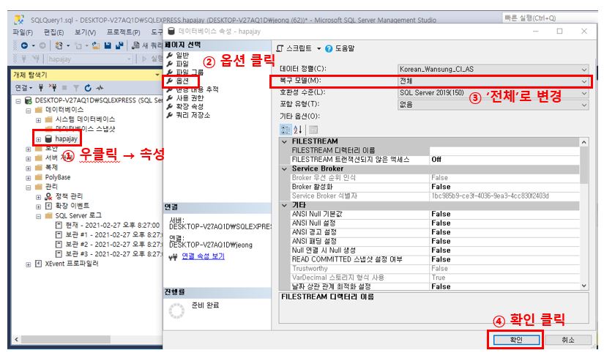Expand the PolyBase folder

[x=29, y=178]
